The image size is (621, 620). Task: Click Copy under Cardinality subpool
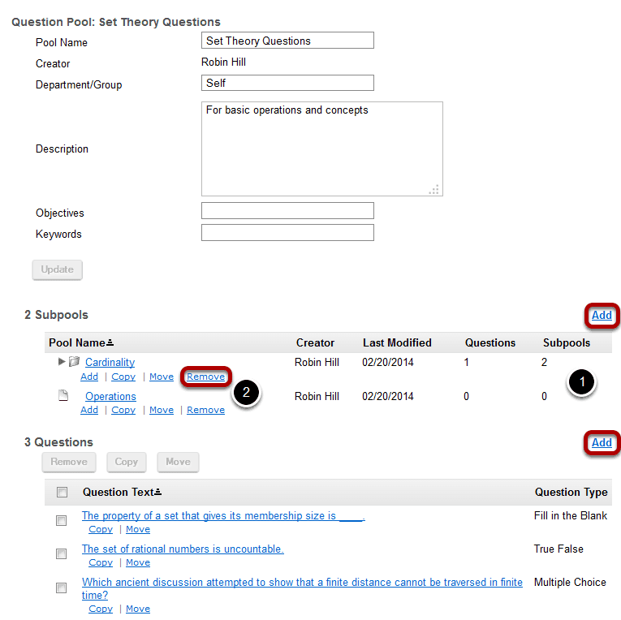click(x=123, y=377)
